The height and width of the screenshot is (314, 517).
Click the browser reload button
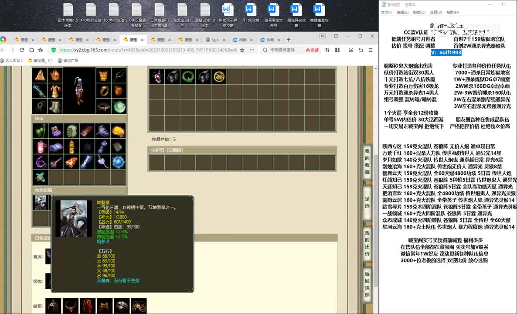[x=22, y=50]
